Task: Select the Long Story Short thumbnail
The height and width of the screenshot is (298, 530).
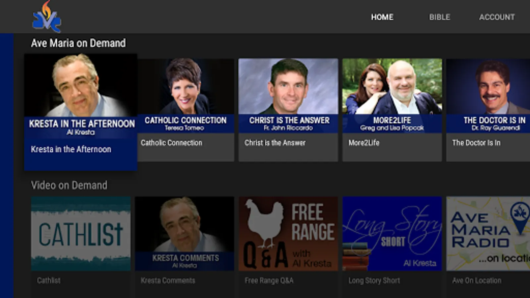Action: pyautogui.click(x=392, y=234)
